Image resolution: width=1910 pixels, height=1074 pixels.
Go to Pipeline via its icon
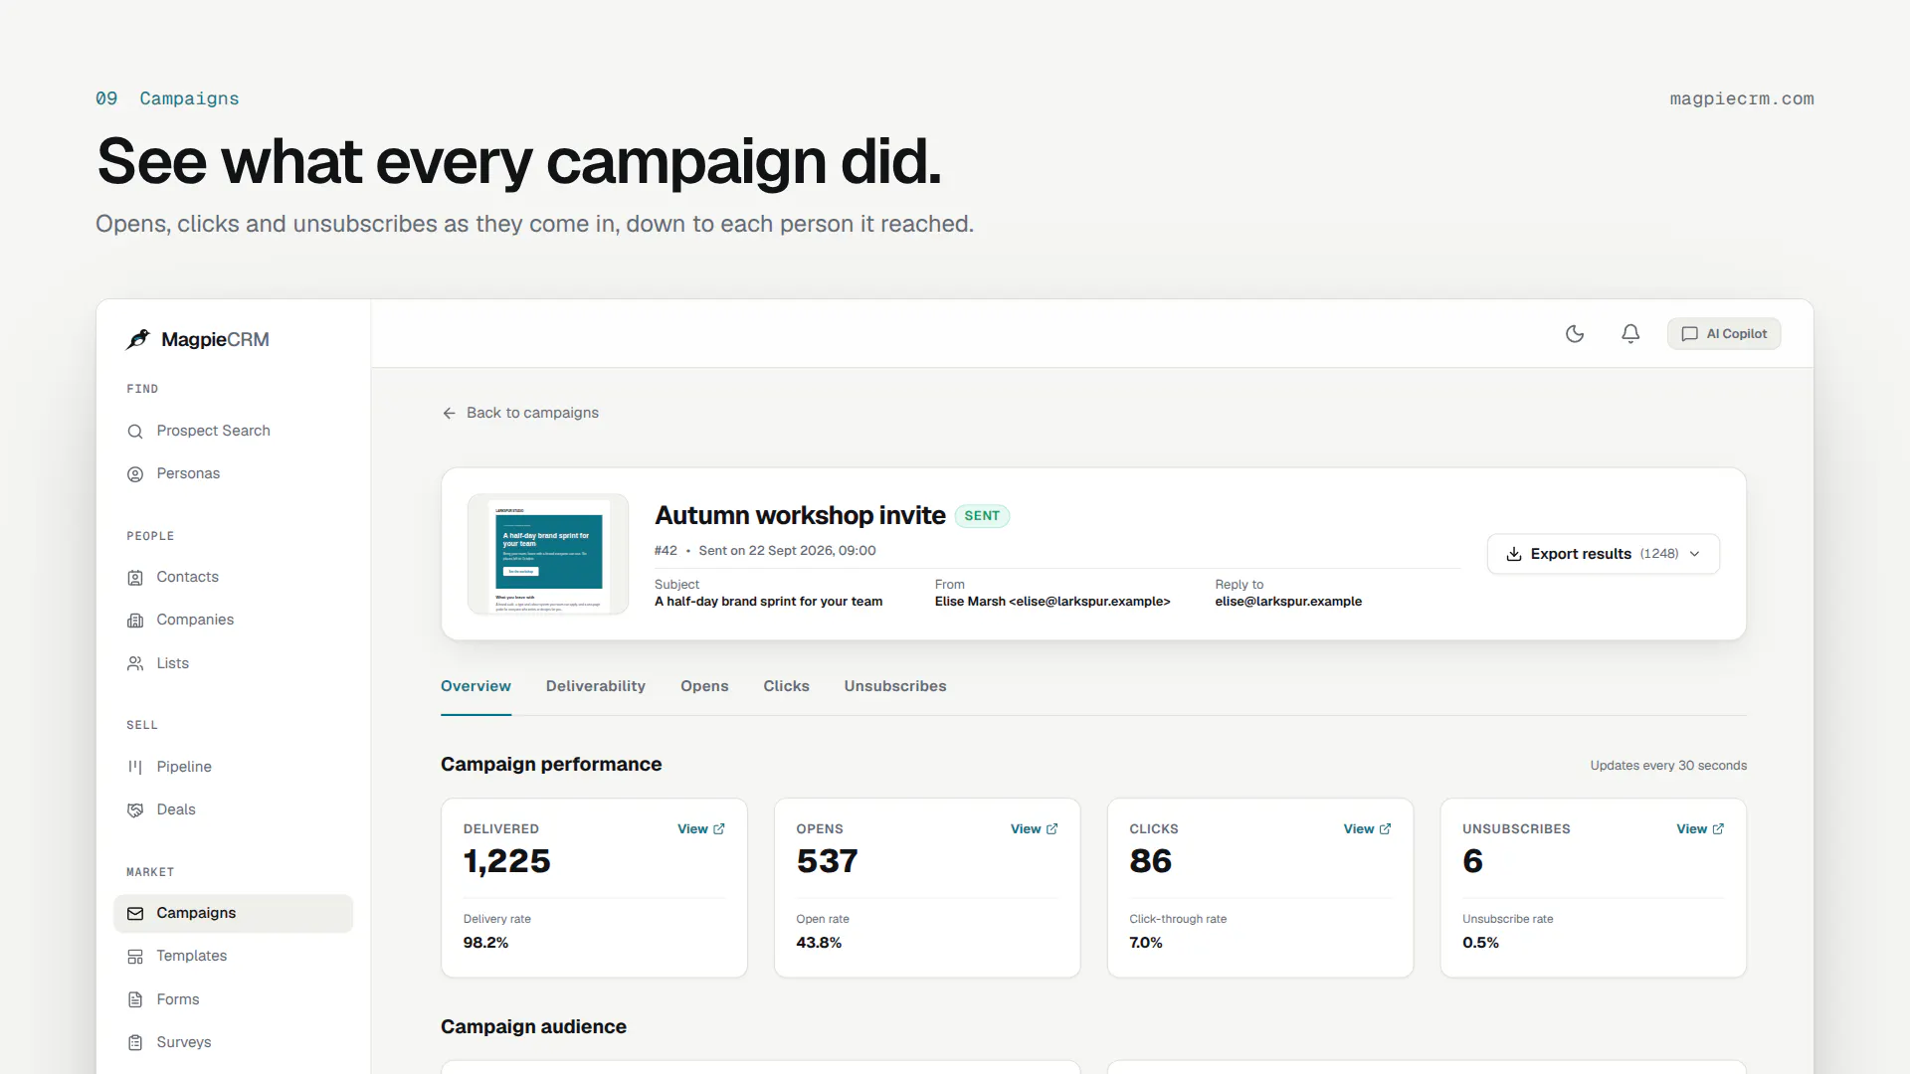coord(135,767)
